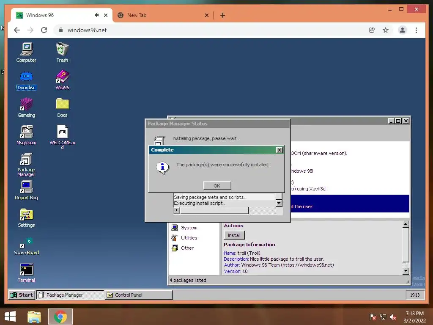Maximize the Package Manager window
Image resolution: width=433 pixels, height=325 pixels.
[398, 121]
